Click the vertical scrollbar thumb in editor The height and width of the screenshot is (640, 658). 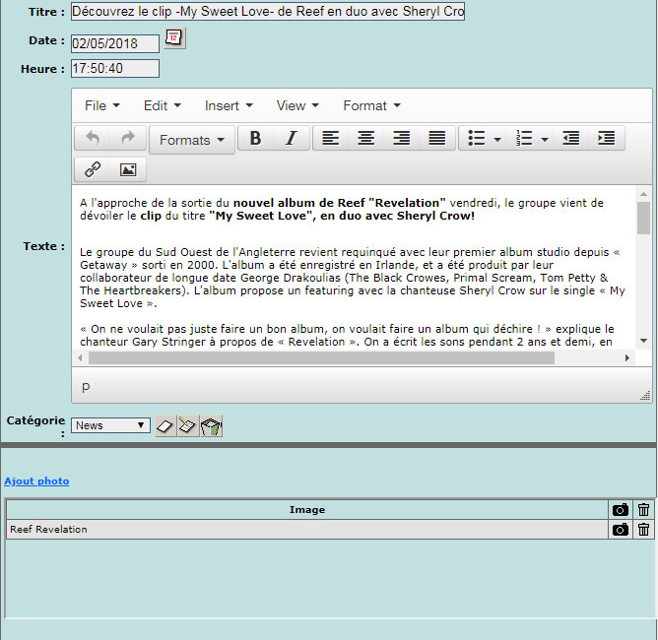pyautogui.click(x=643, y=218)
